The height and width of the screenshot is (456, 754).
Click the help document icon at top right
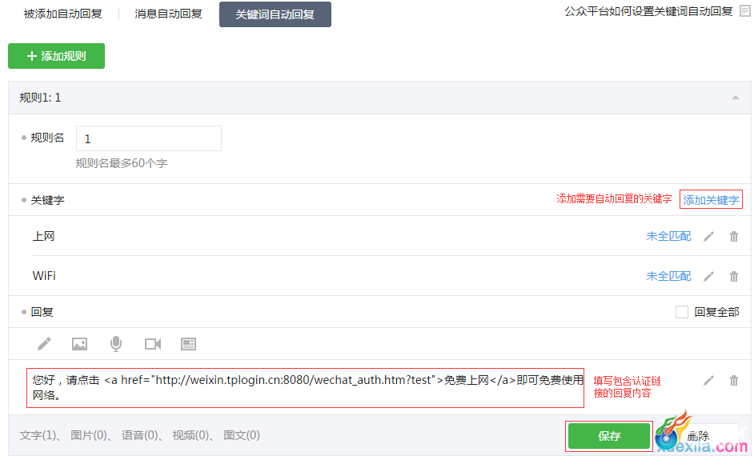(745, 11)
